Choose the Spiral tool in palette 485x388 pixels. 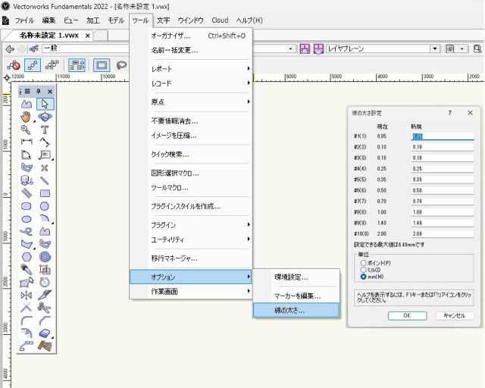pos(45,257)
